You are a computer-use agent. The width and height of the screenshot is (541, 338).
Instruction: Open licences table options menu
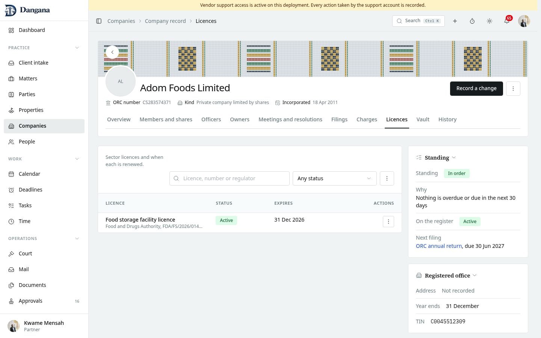[387, 178]
